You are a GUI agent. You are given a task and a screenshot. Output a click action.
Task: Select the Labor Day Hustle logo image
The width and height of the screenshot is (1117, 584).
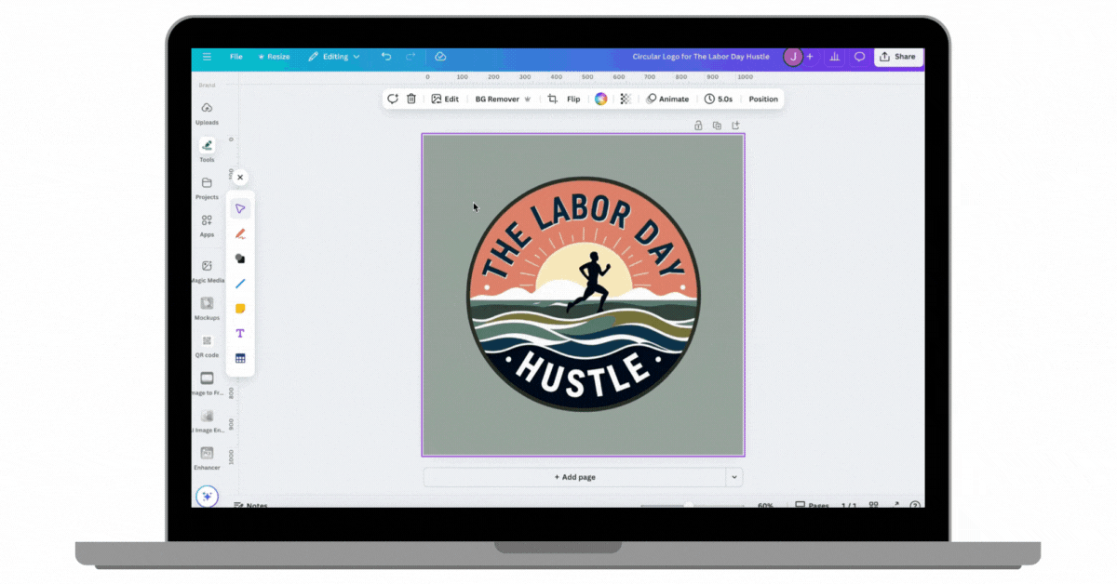(584, 295)
